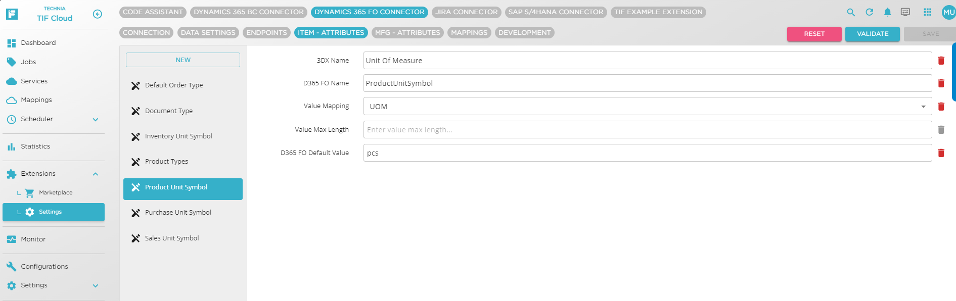Click the search magnifier icon

click(x=851, y=13)
